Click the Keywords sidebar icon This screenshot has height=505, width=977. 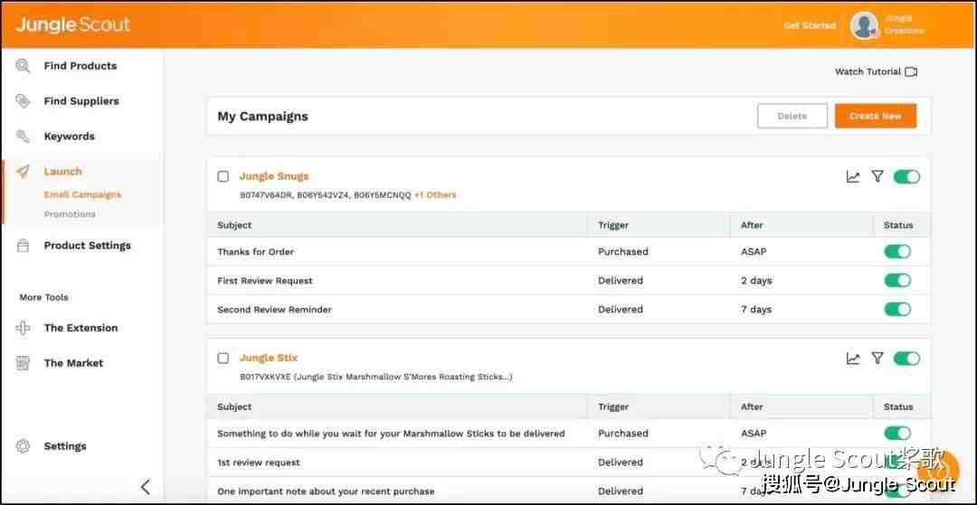pos(23,136)
